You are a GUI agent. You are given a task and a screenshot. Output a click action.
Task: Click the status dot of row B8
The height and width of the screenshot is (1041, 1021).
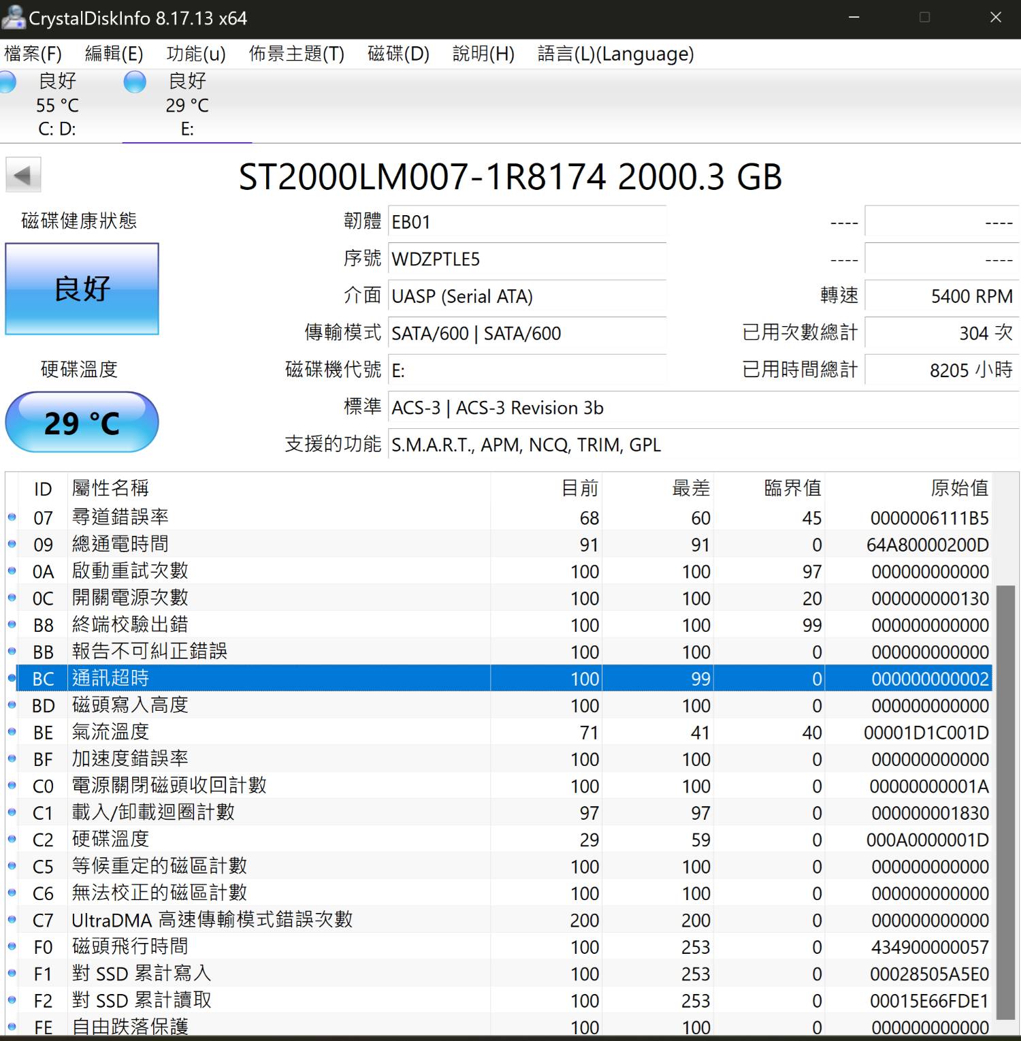point(12,625)
